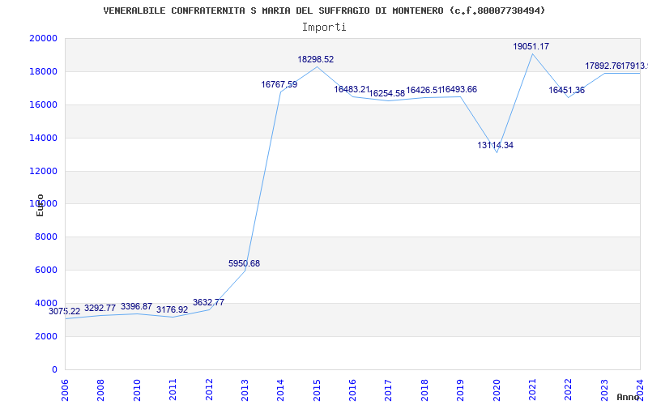The height and width of the screenshot is (405, 648).
Task: Click the Importi subtitle
Action: 324,28
